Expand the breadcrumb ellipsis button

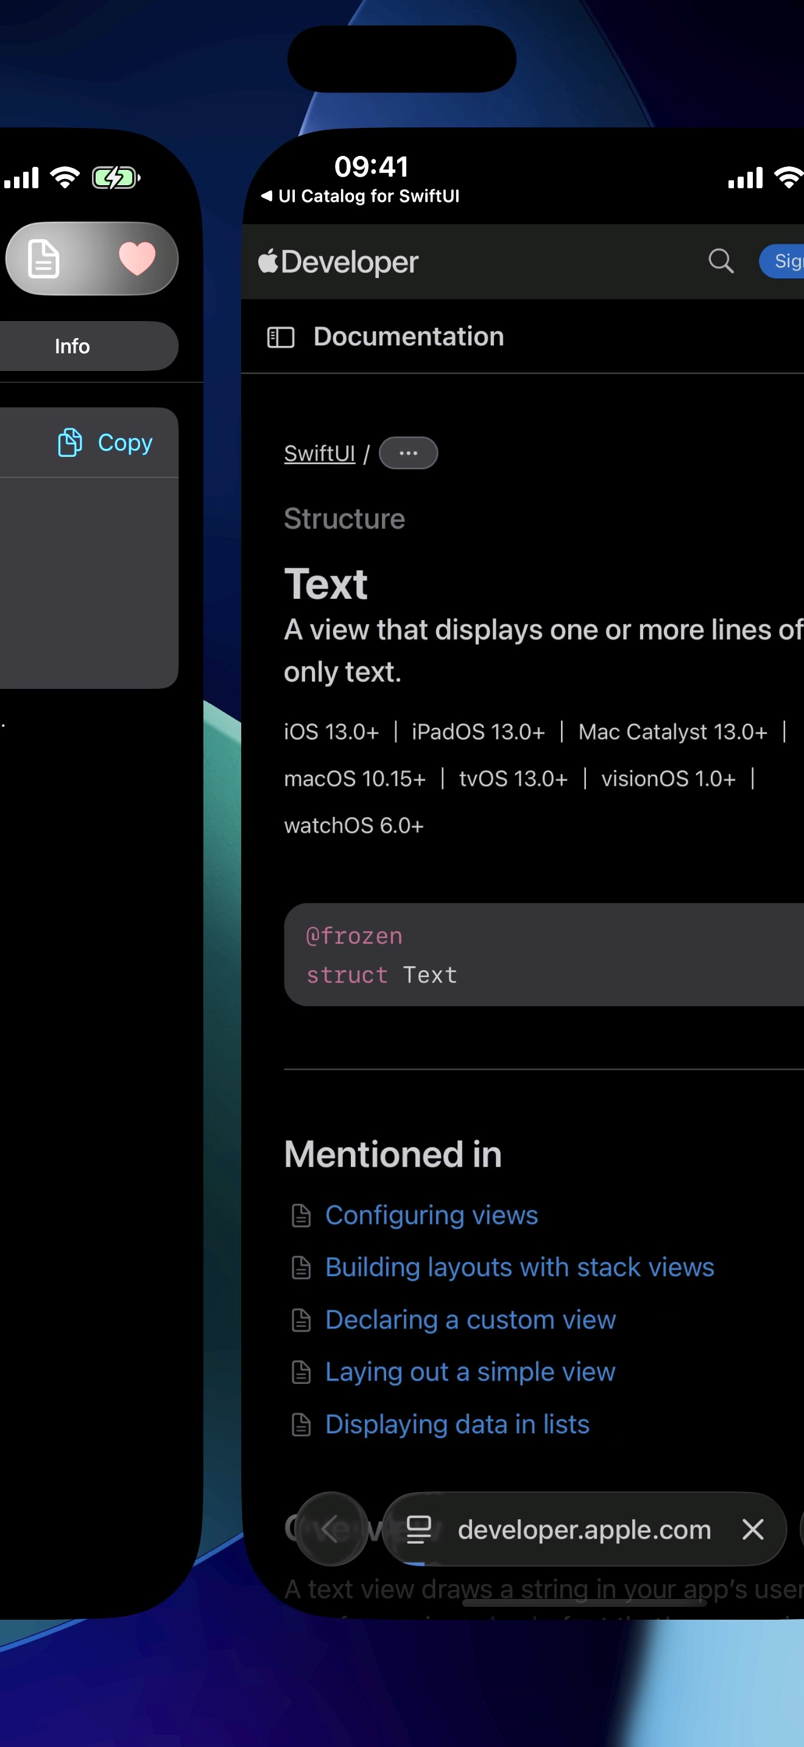click(x=408, y=453)
